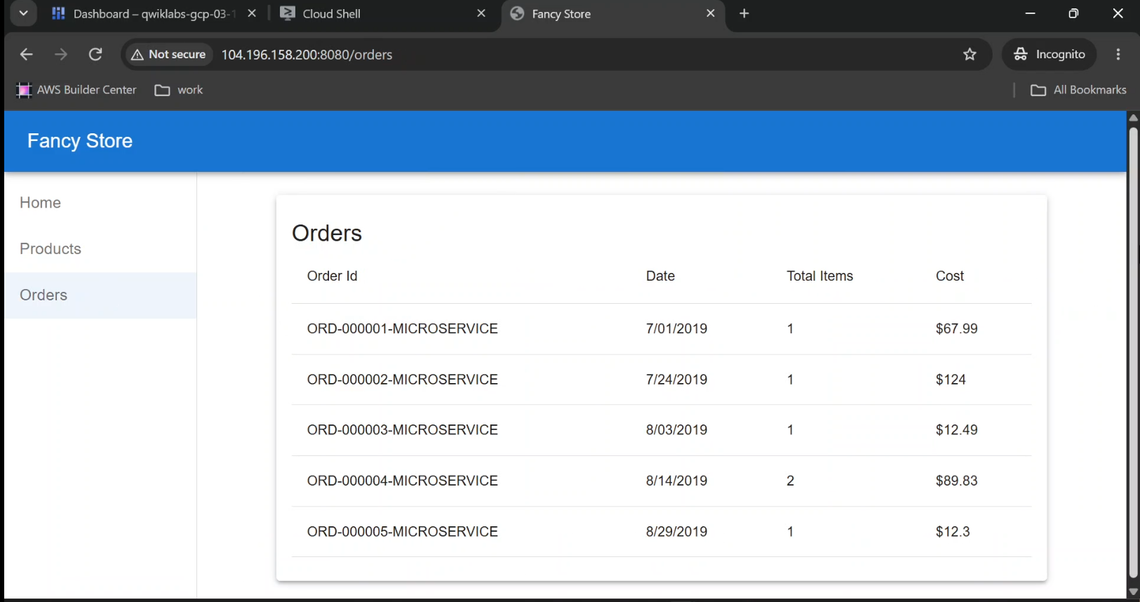This screenshot has height=602, width=1140.
Task: Focus the address bar URL
Action: pos(307,55)
